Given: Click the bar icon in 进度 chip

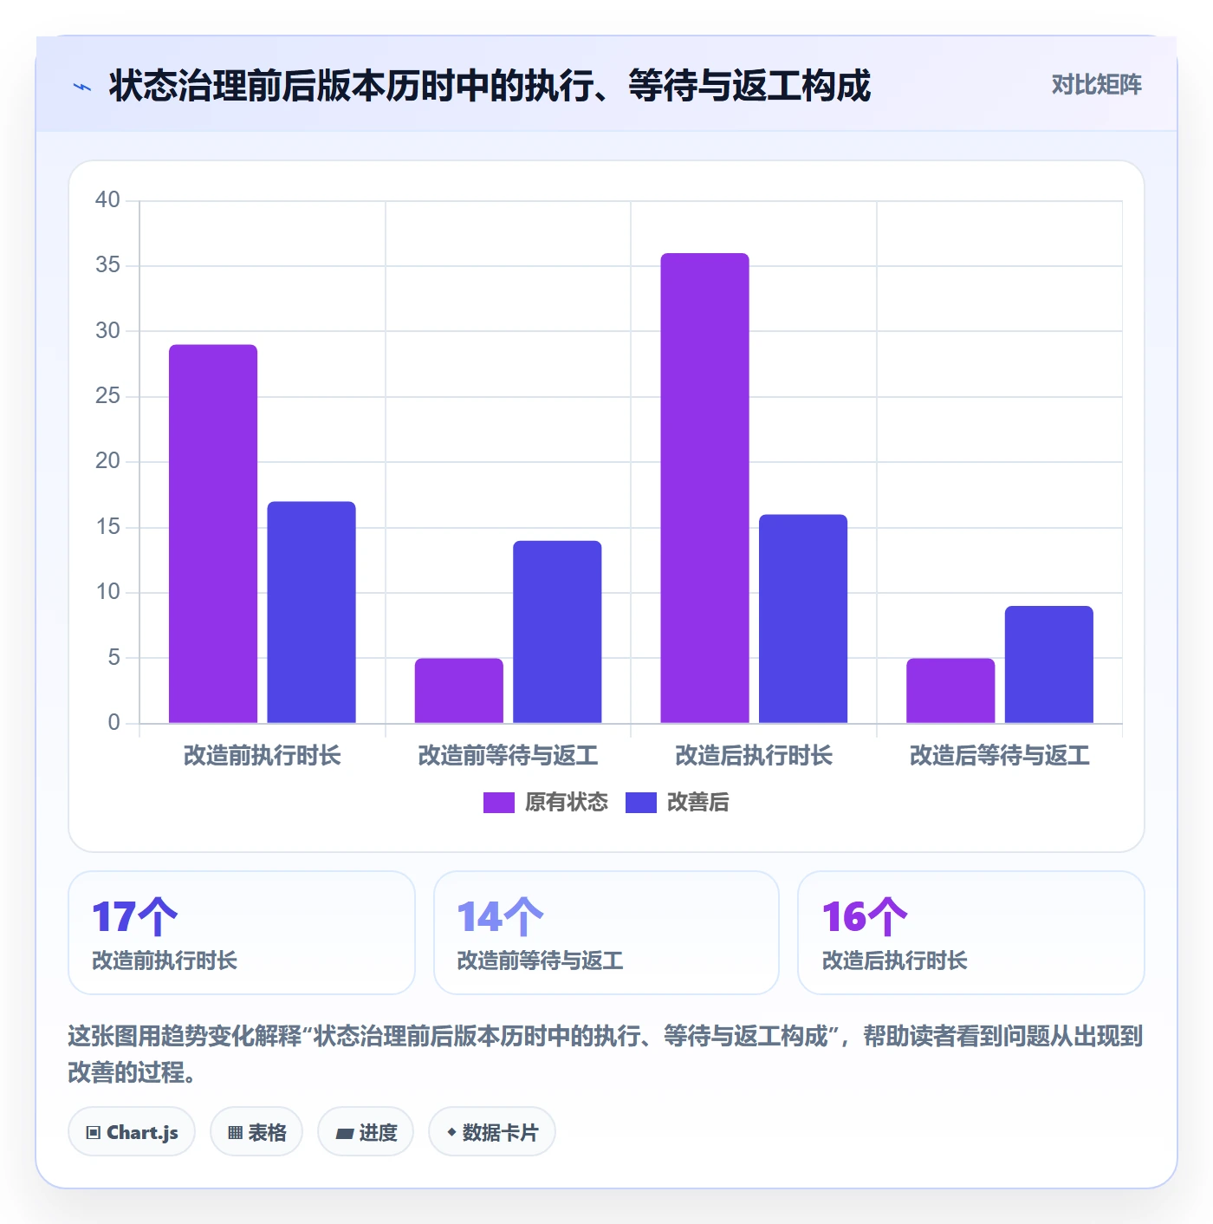Looking at the screenshot, I should click(x=344, y=1133).
